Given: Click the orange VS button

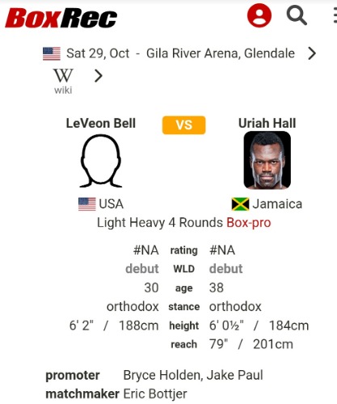Looking at the screenshot, I should tap(184, 125).
